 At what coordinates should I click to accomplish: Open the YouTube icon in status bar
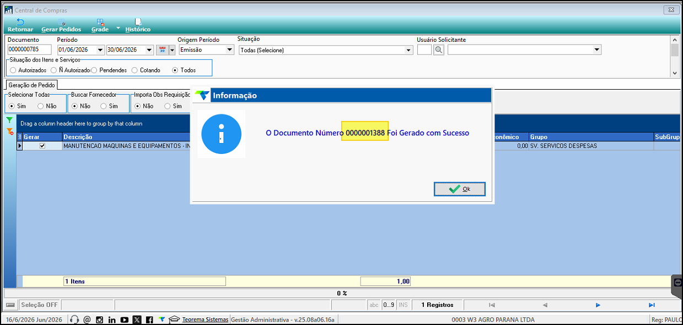124,320
